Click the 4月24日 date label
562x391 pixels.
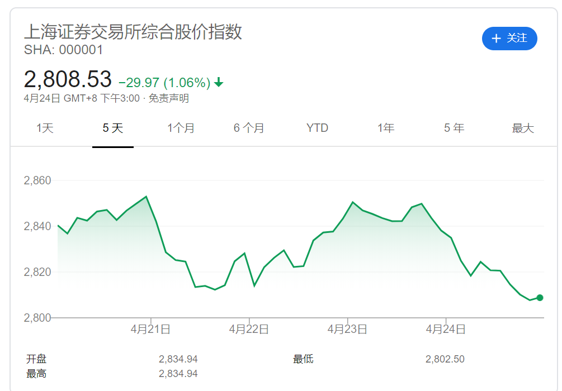[x=446, y=330]
